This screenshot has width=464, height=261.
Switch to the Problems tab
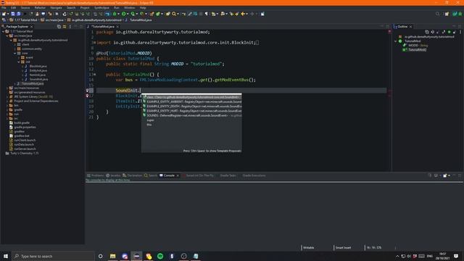coord(95,175)
